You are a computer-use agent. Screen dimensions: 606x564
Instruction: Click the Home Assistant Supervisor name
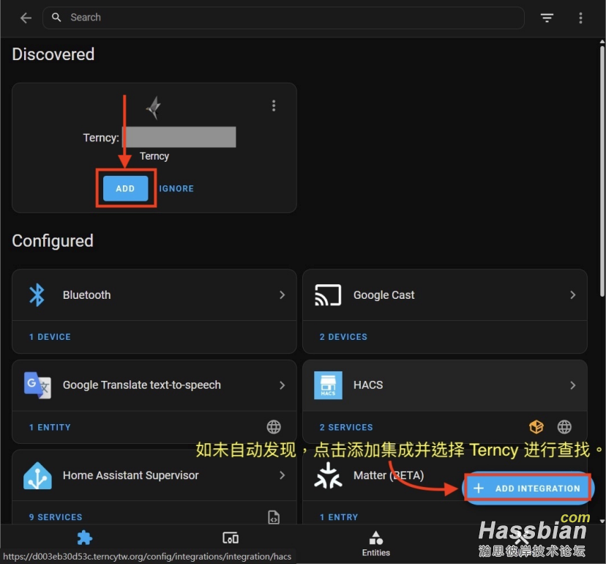coord(130,475)
